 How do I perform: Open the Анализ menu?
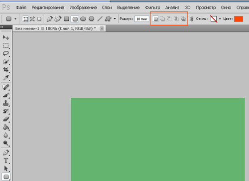pos(172,7)
